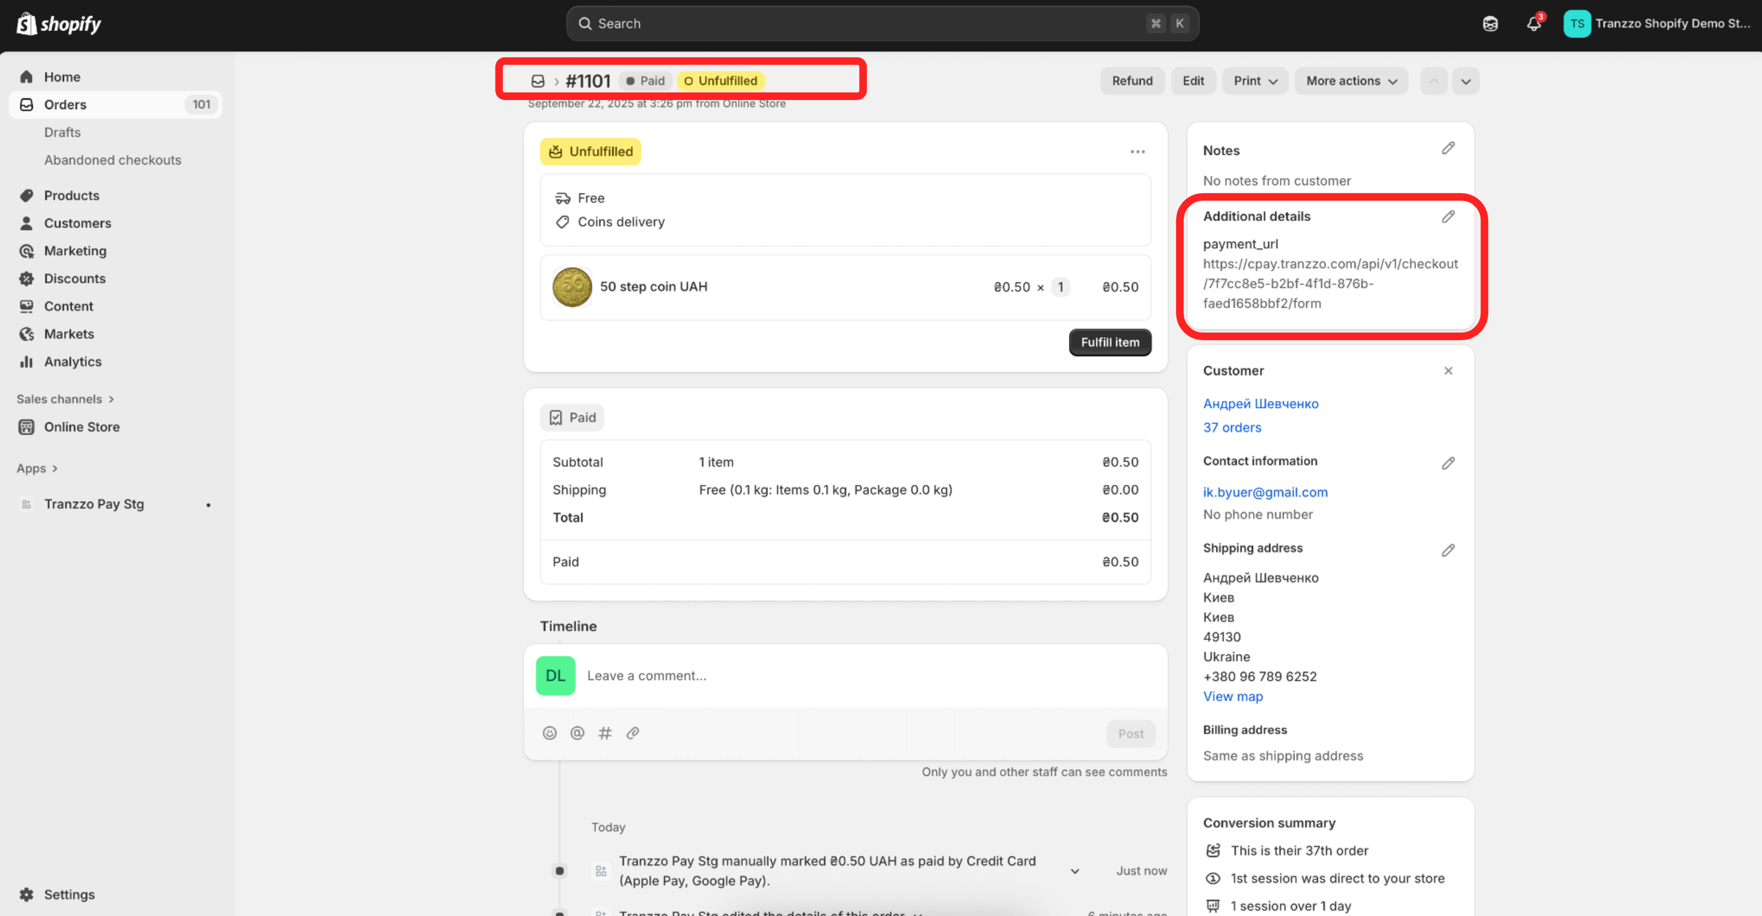
Task: Click the Fulfill item button
Action: coord(1110,342)
